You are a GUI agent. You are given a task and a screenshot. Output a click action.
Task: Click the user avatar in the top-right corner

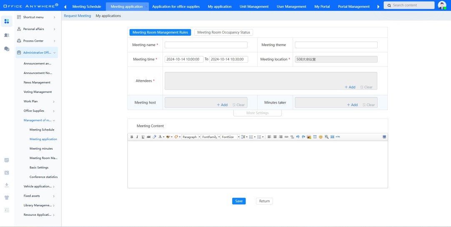[442, 5]
